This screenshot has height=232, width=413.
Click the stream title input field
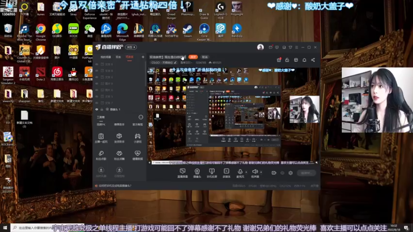point(167,57)
